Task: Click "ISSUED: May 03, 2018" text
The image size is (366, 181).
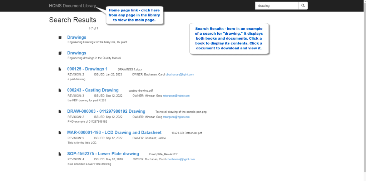Action: coord(108,159)
